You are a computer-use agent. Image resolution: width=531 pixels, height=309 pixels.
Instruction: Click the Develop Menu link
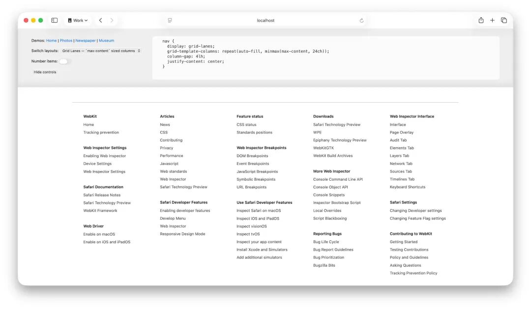tap(173, 219)
